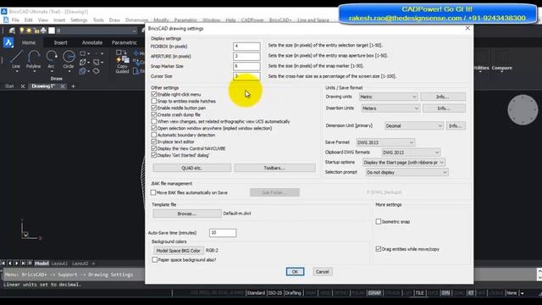Toggle Drag entities while move/copy checkbox
This screenshot has width=542, height=305.
point(379,249)
